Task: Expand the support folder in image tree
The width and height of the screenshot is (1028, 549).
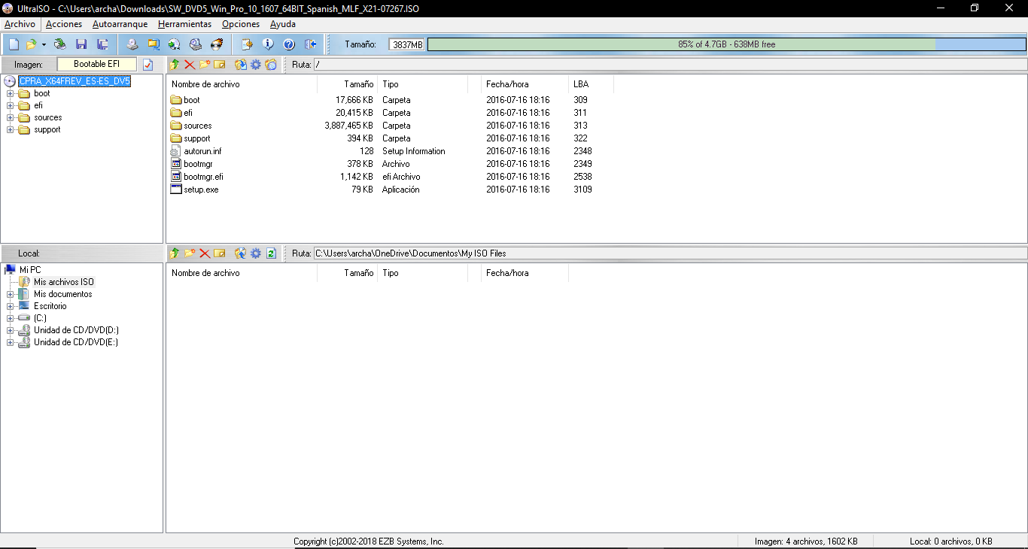Action: pyautogui.click(x=11, y=129)
